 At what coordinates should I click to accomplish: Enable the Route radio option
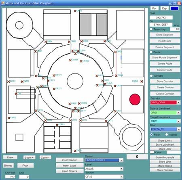point(151,52)
